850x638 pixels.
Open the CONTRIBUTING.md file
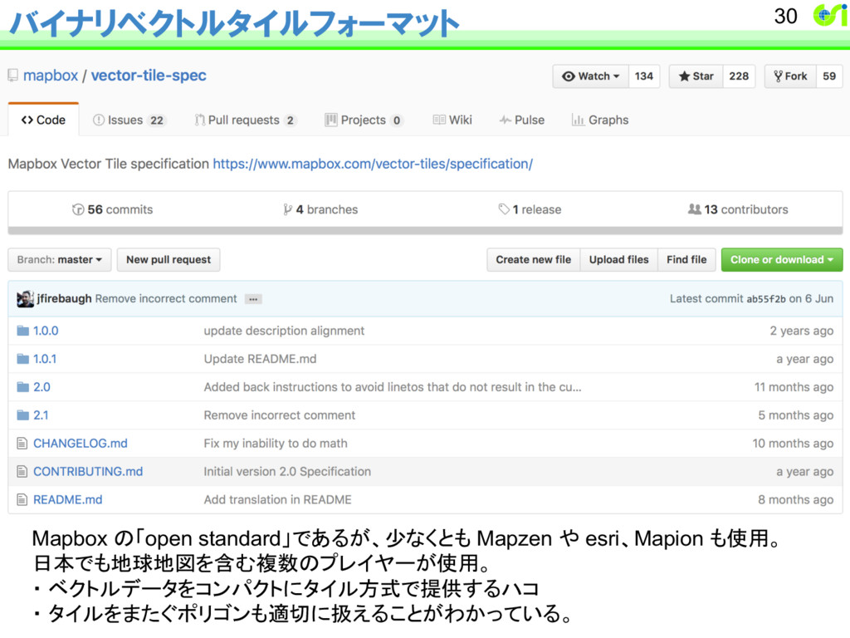(88, 472)
